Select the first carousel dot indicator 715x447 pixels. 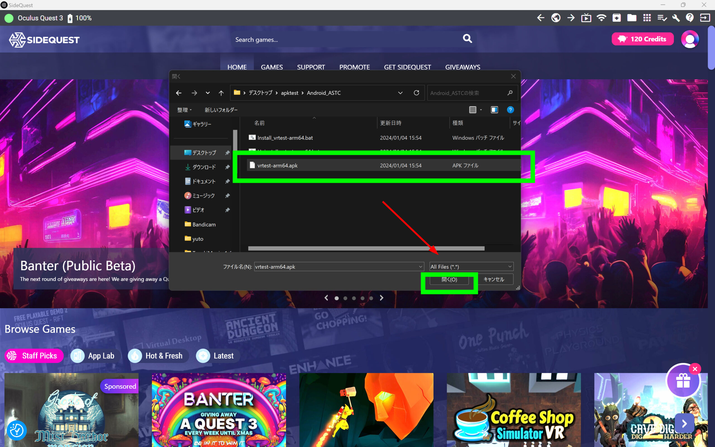click(x=337, y=298)
